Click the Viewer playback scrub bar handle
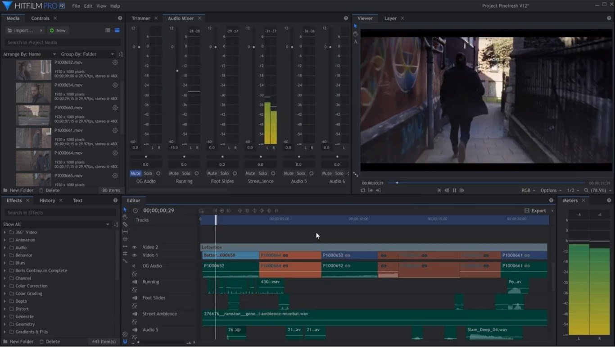The image size is (615, 347). pos(397,183)
